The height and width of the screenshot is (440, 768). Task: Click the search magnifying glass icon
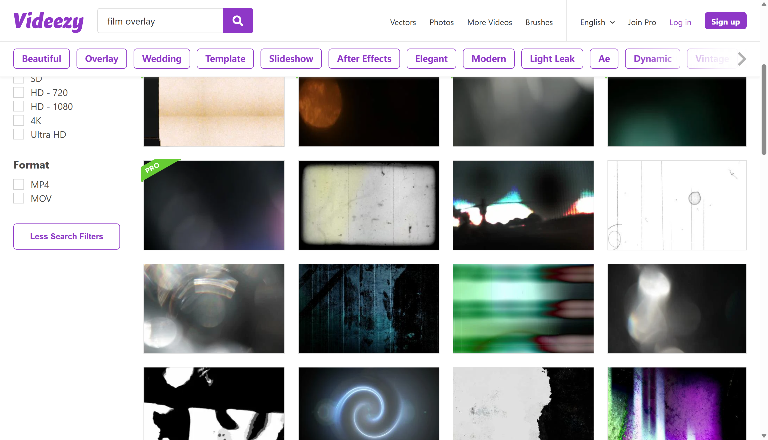pyautogui.click(x=238, y=21)
